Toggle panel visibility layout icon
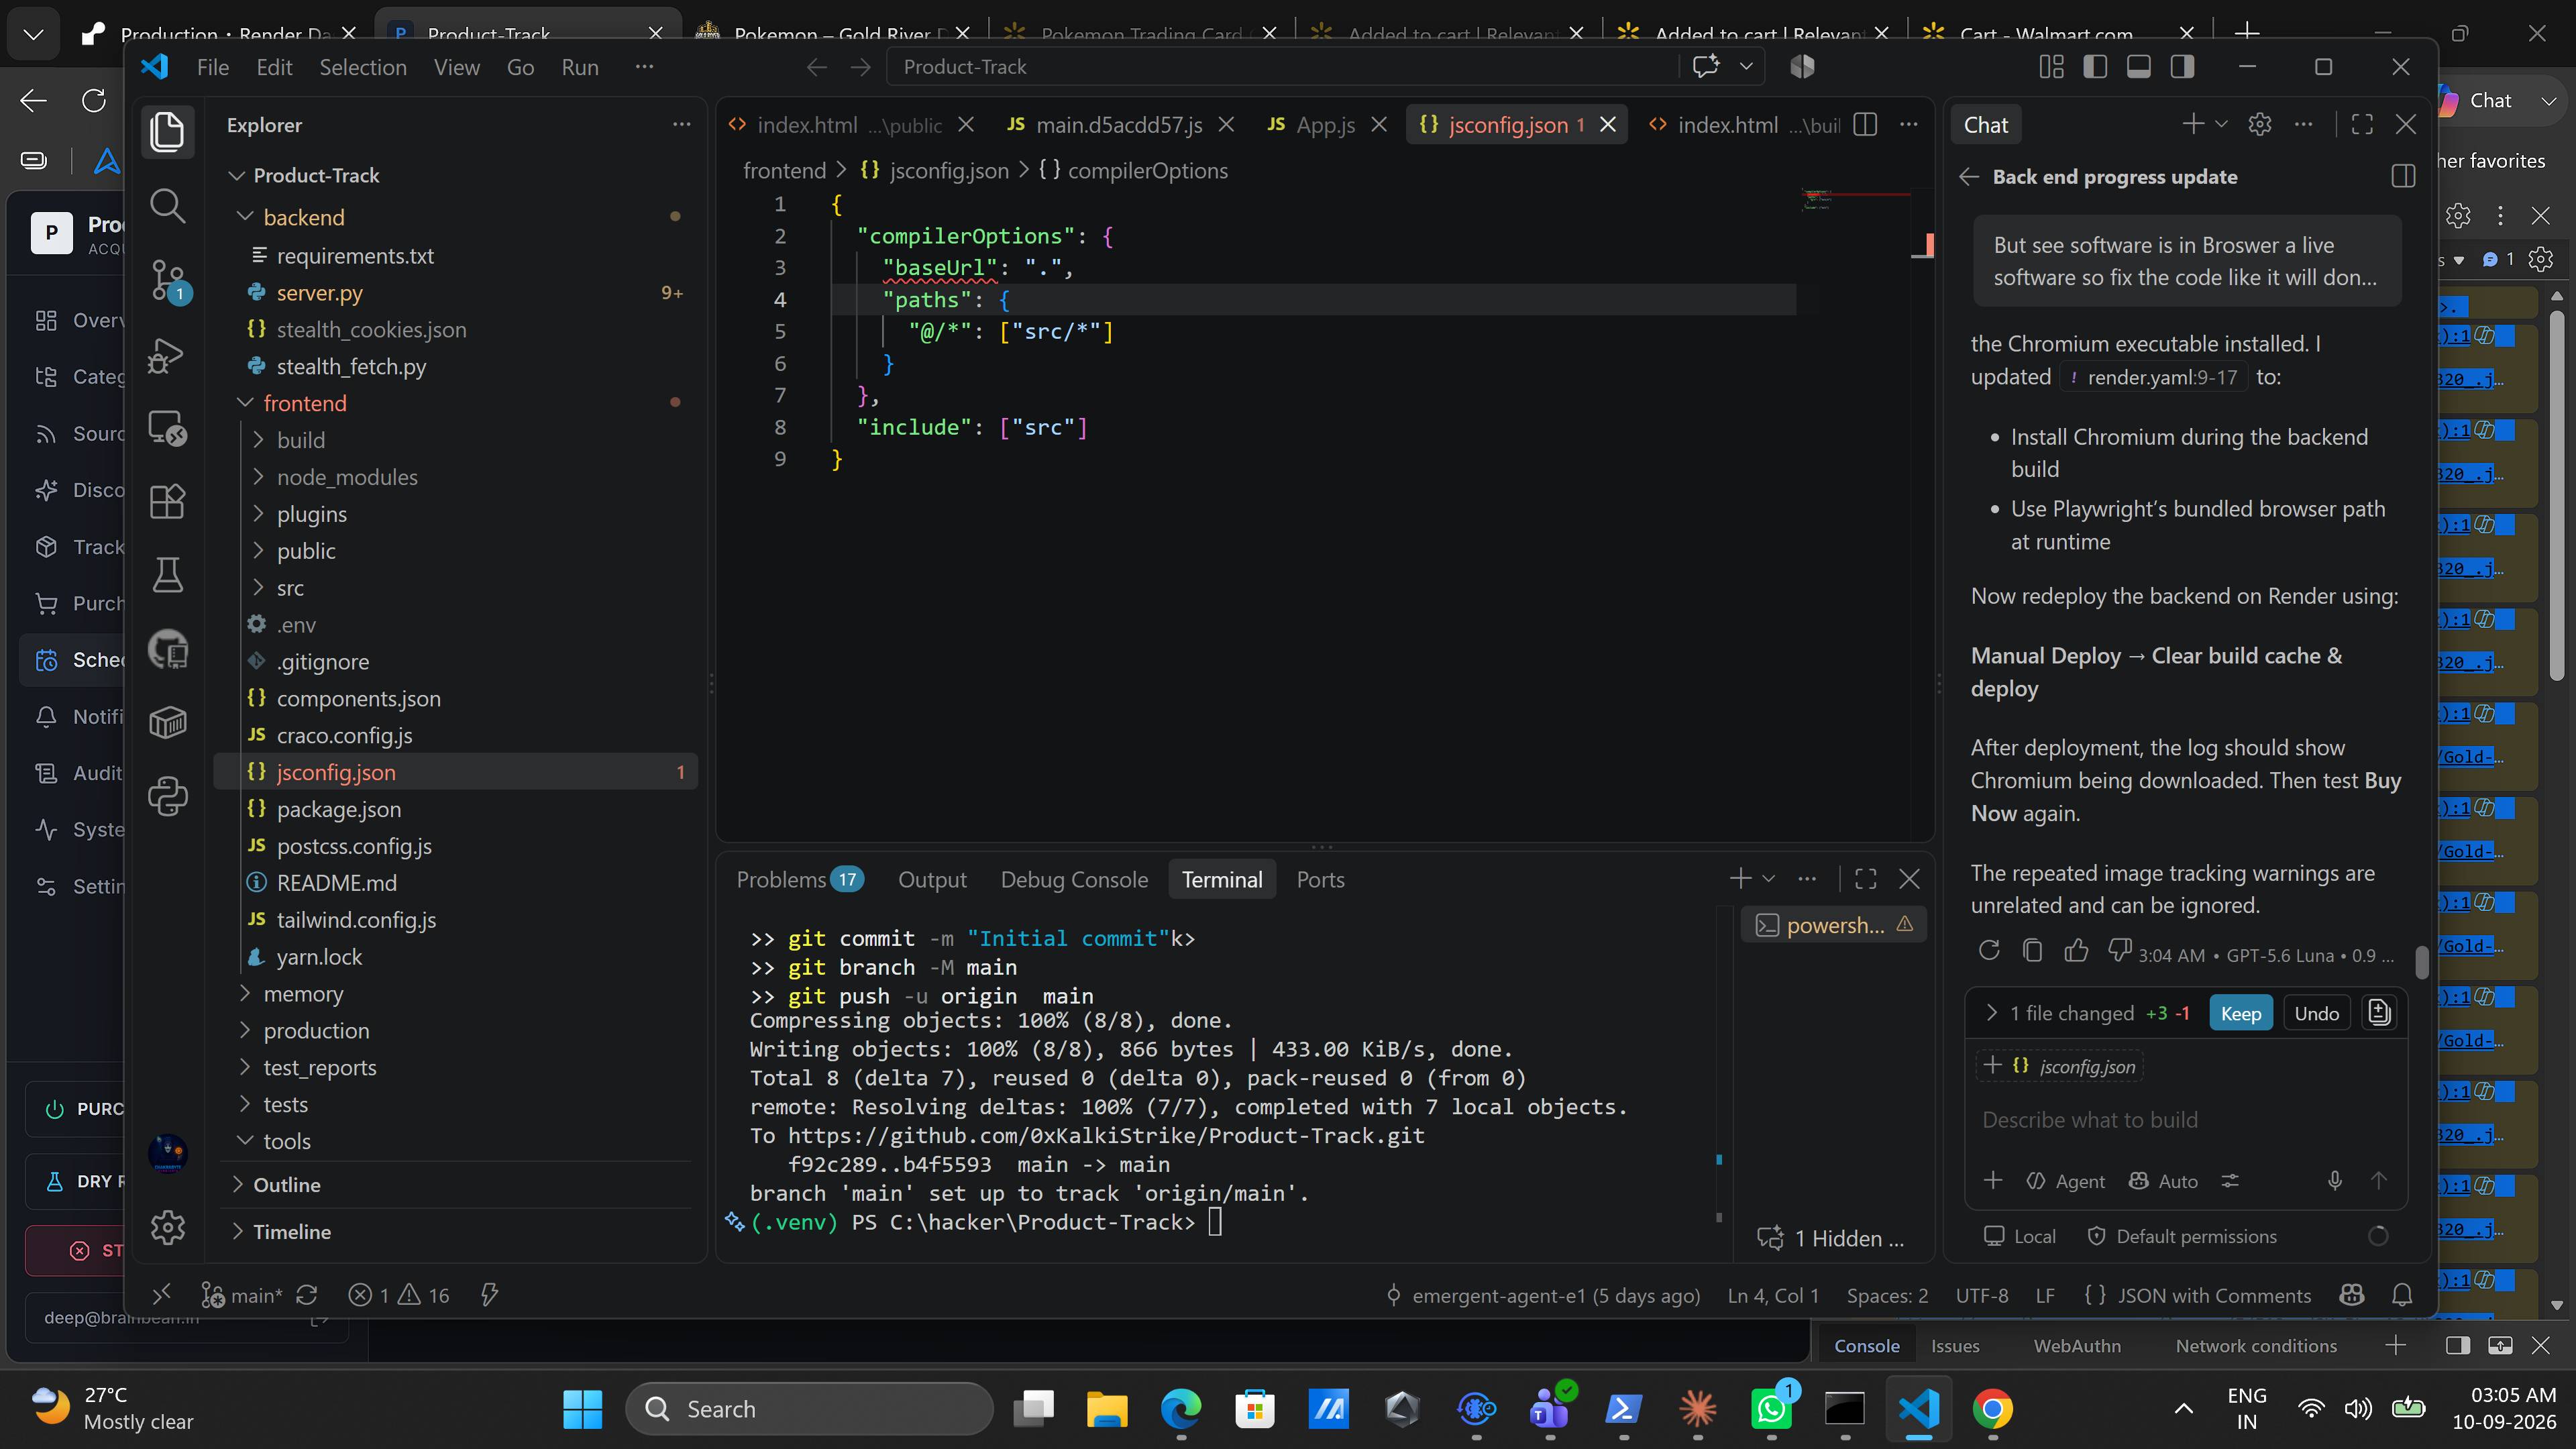The width and height of the screenshot is (2576, 1449). [2139, 67]
